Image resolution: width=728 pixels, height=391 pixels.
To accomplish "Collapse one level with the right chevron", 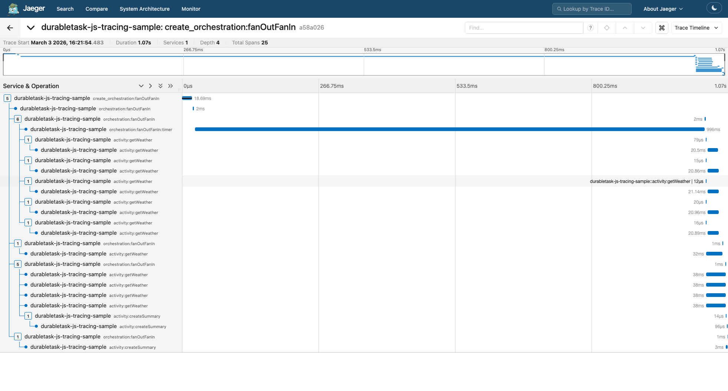I will click(150, 86).
